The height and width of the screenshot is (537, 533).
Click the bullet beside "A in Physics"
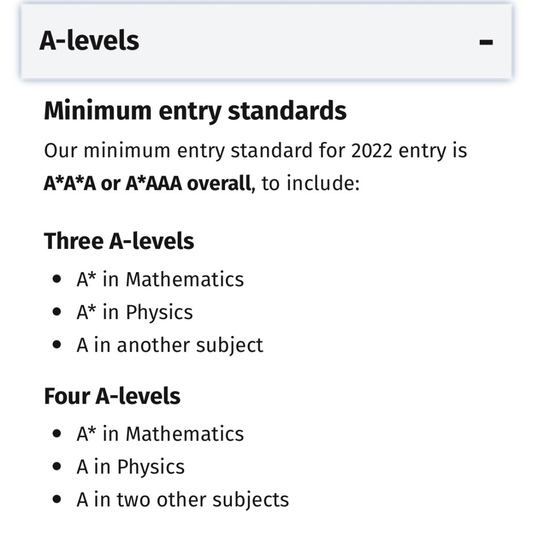pyautogui.click(x=58, y=467)
